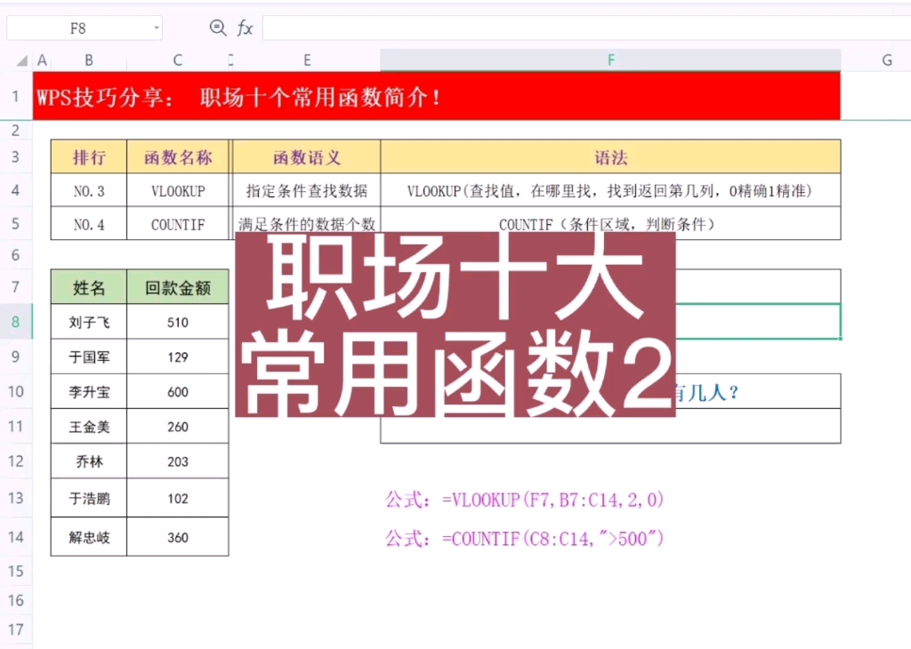Select row 8 header

pos(15,322)
